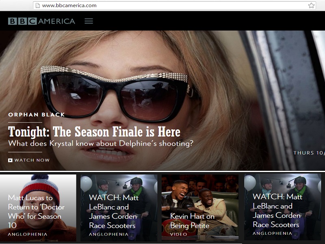Screen dimensions: 325x244
Task: Open the Orphan Black show label
Action: pos(37,115)
